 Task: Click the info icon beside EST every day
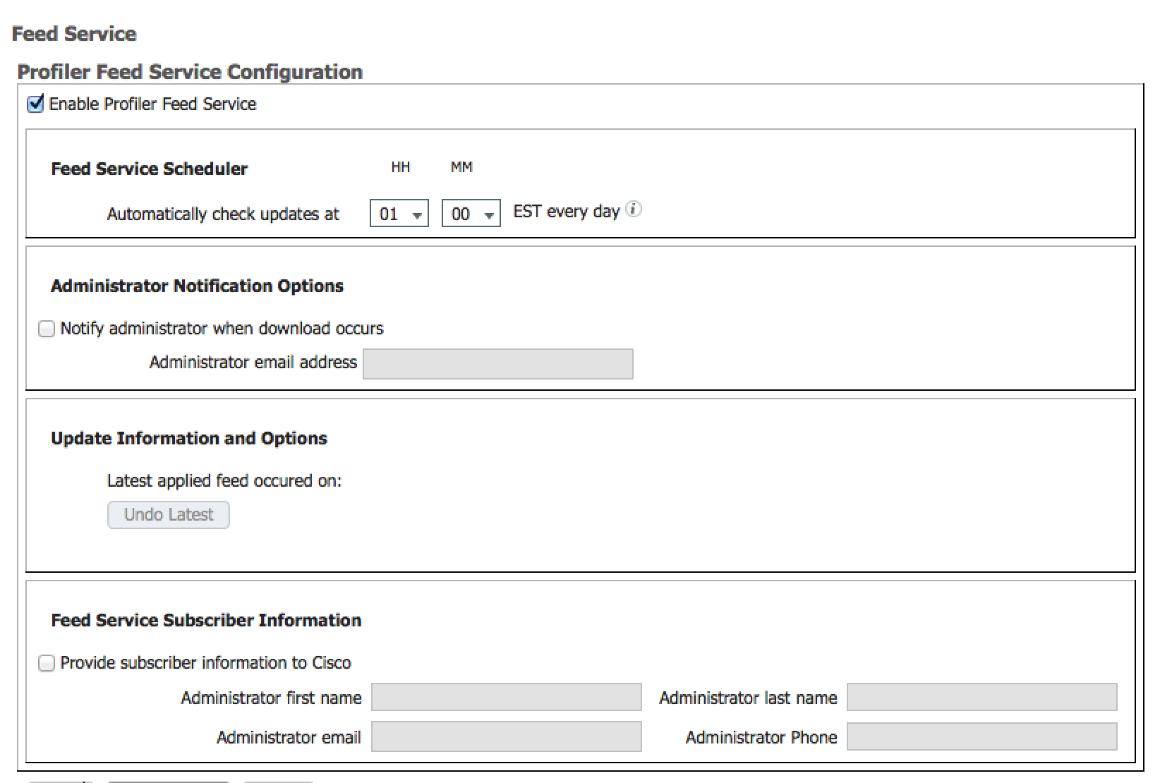634,210
